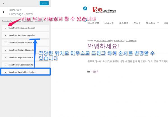Open the About us menu item

150,23
